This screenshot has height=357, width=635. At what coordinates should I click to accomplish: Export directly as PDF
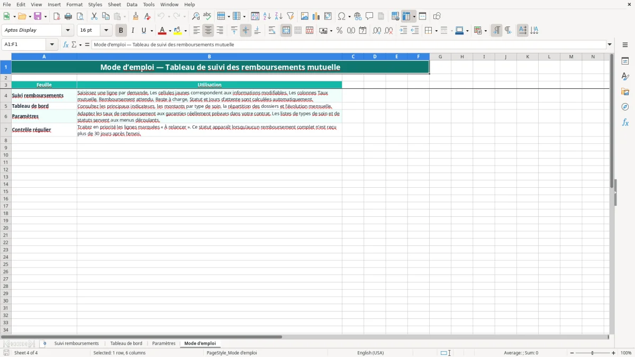coord(57,16)
